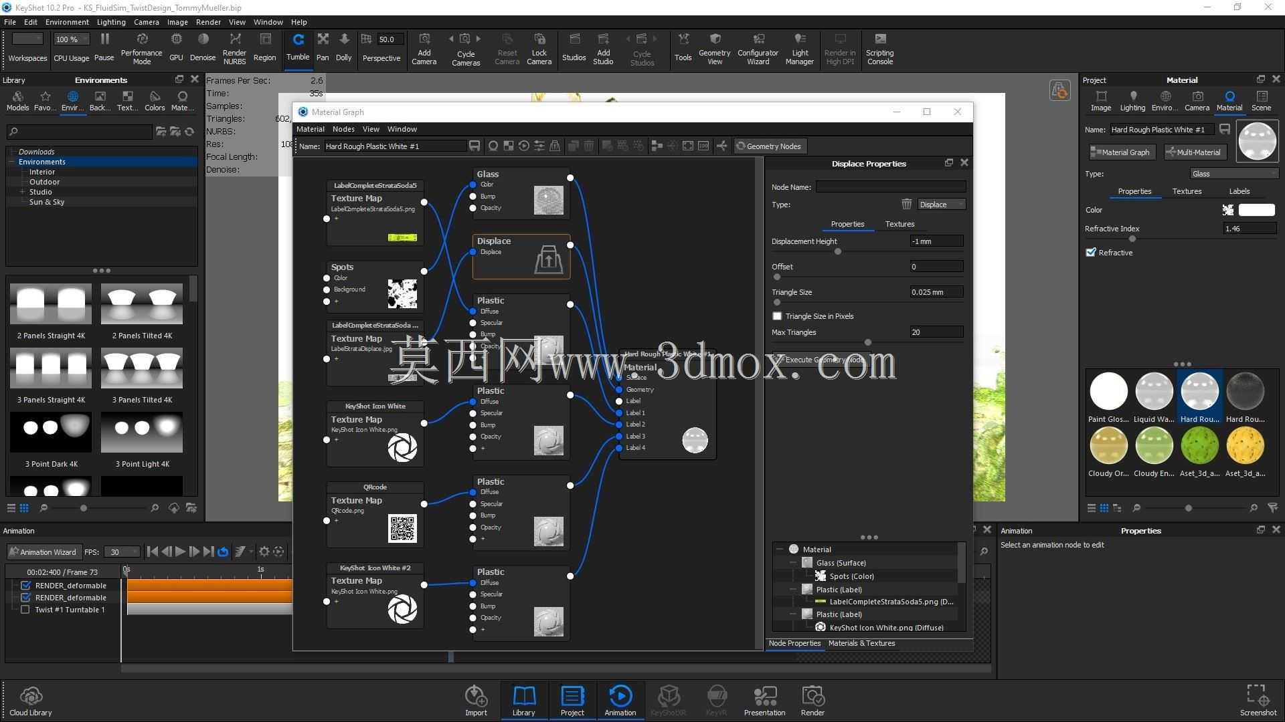The height and width of the screenshot is (722, 1285).
Task: Save material to library icon in Material Graph
Action: point(475,146)
